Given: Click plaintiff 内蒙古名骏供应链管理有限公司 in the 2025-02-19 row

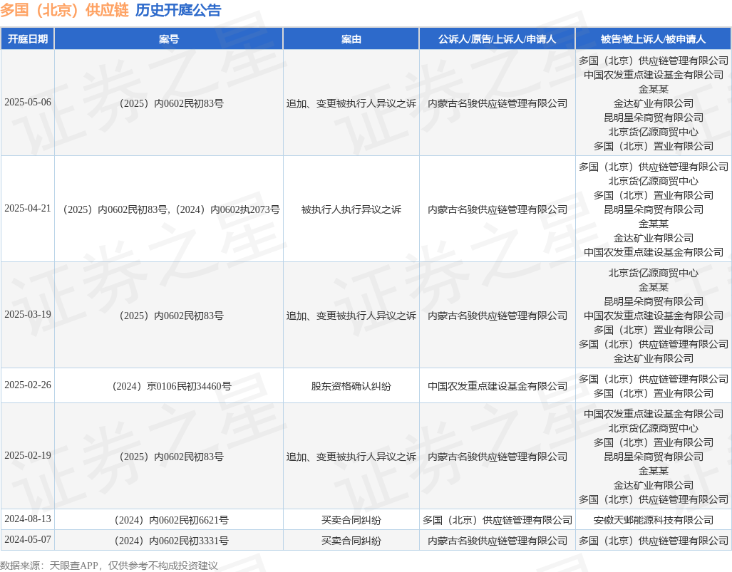Looking at the screenshot, I should 498,457.
